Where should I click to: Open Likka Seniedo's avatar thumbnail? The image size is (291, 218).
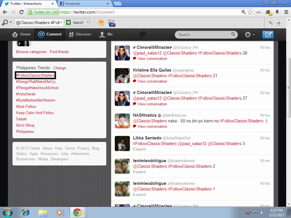coord(122,143)
